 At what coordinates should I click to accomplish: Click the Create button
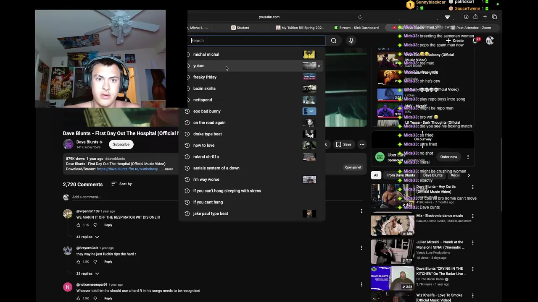coord(456,41)
